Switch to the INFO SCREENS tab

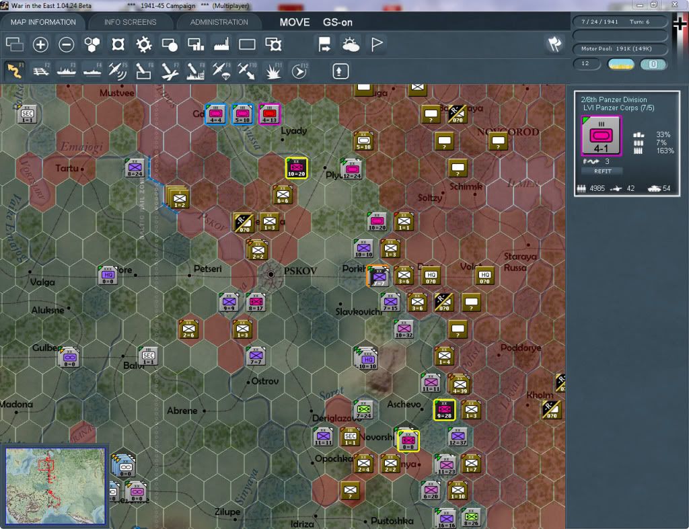click(130, 22)
